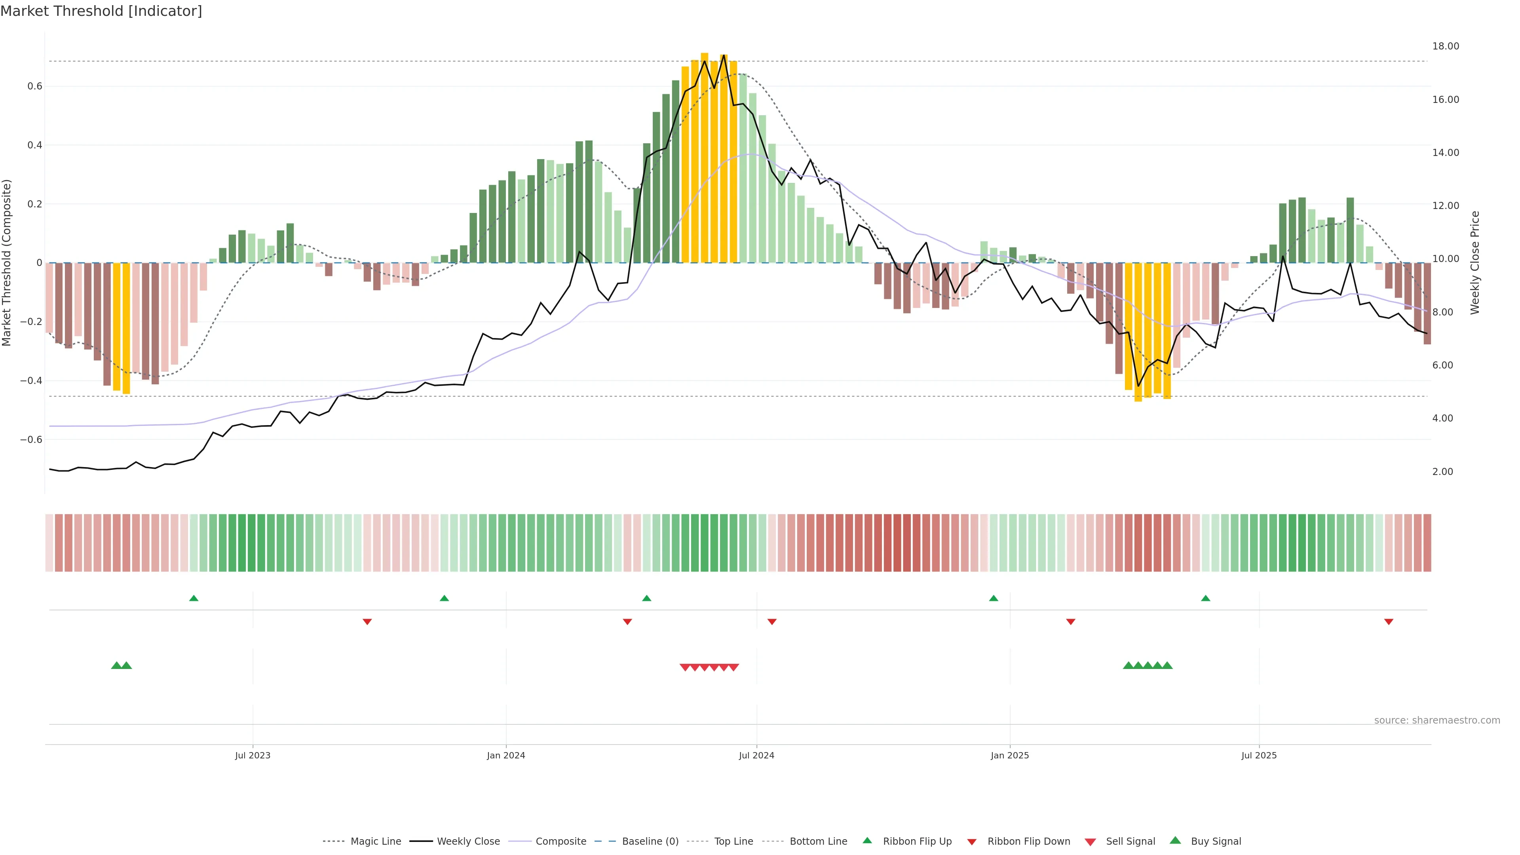Image resolution: width=1520 pixels, height=855 pixels.
Task: Click the leftmost Ribbon Flip Up marker
Action: click(194, 598)
